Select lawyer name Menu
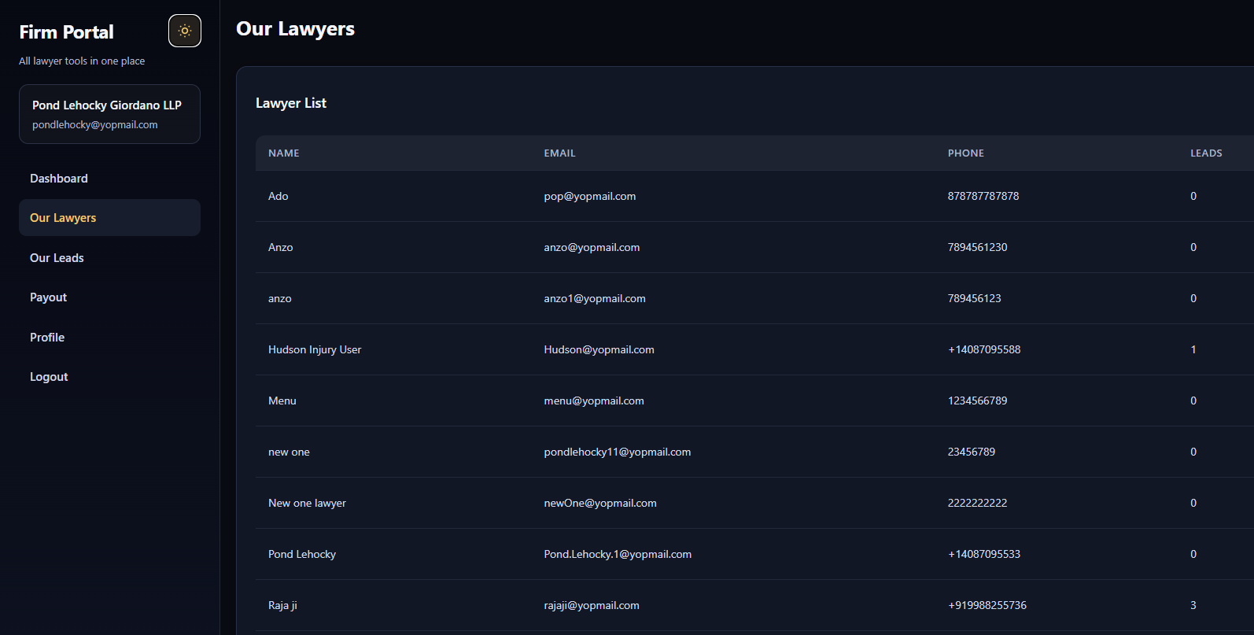This screenshot has height=635, width=1254. (282, 401)
